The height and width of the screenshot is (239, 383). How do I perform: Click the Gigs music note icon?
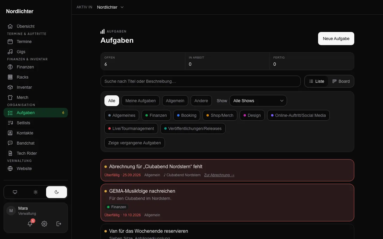[x=10, y=52]
